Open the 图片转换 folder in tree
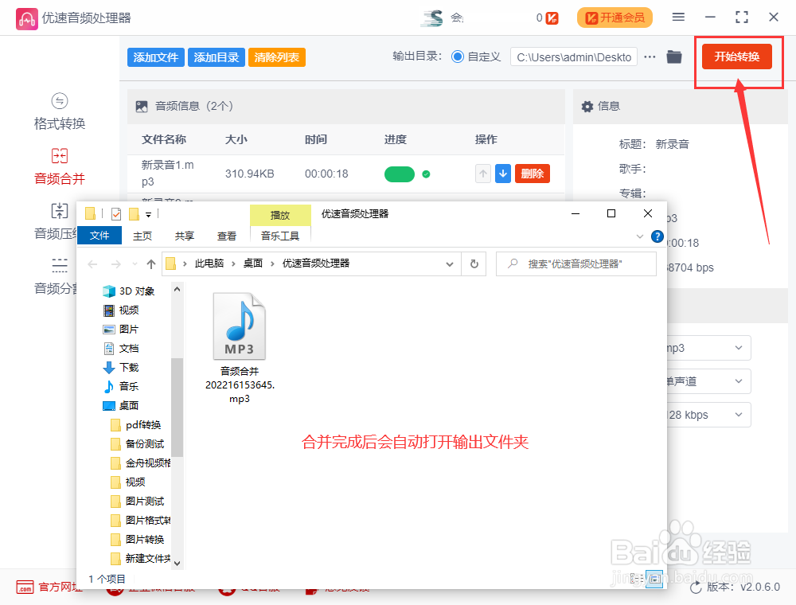Image resolution: width=796 pixels, height=605 pixels. click(x=137, y=539)
